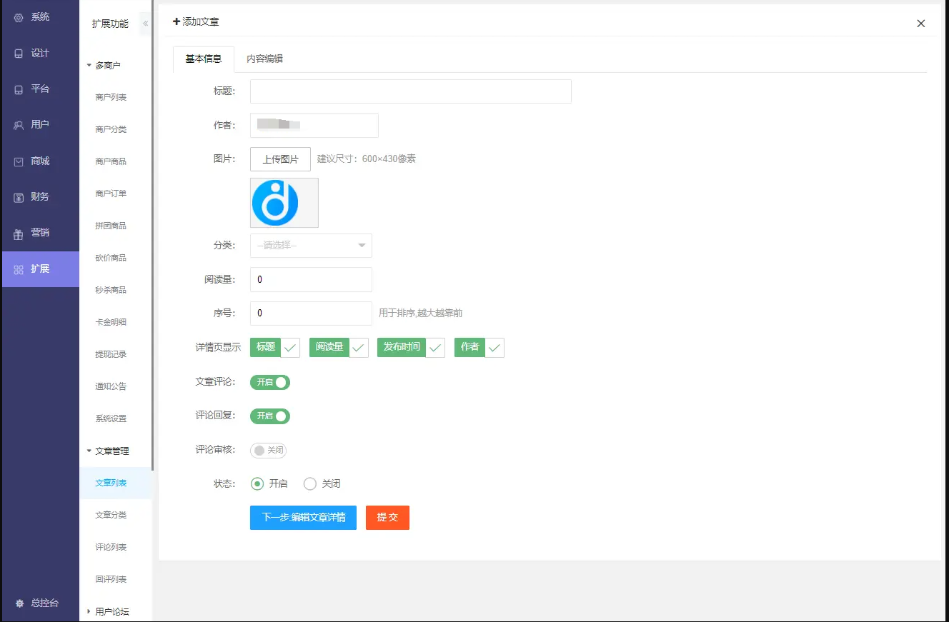Open the 总控台 gear icon at bottom
The image size is (949, 622).
click(19, 603)
